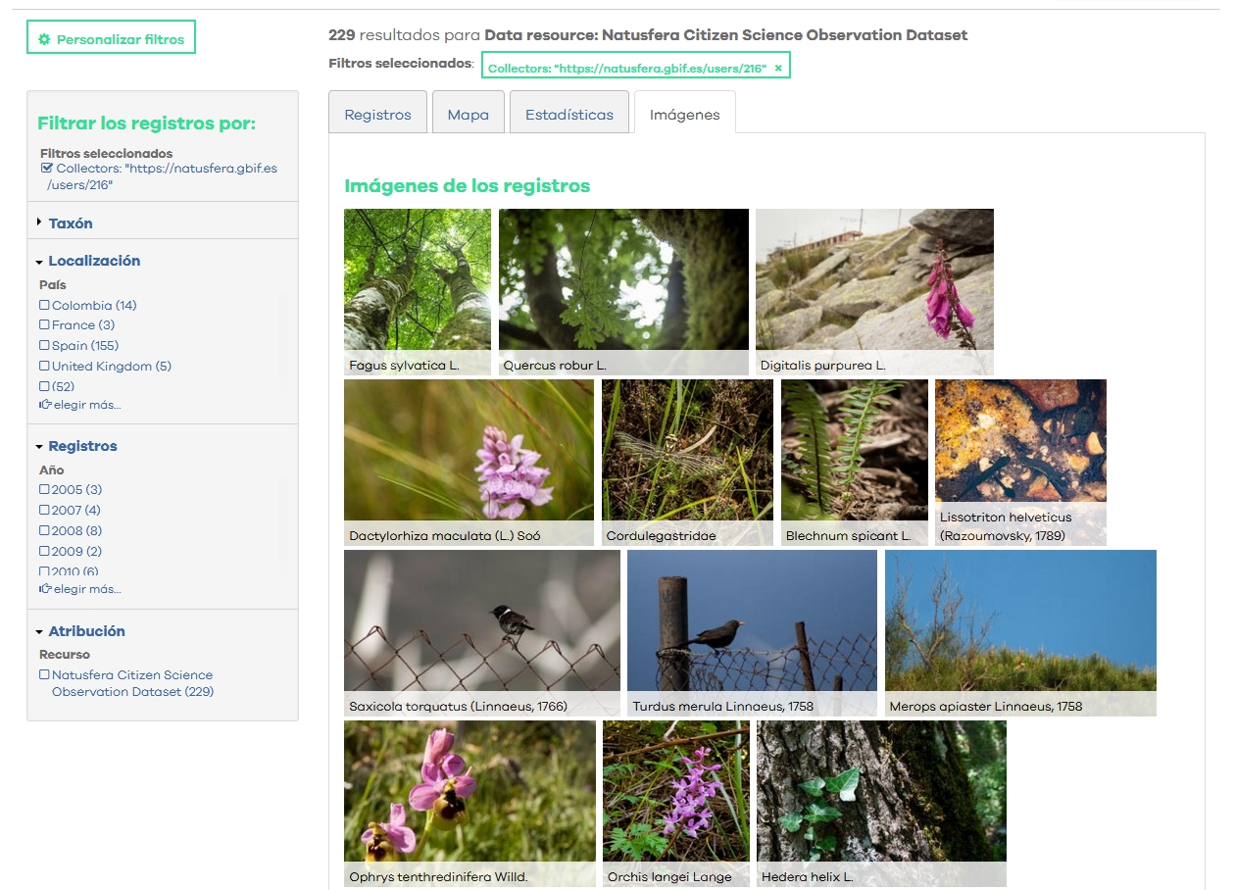Switch to the Mapa tab
1235x890 pixels.
pos(468,115)
